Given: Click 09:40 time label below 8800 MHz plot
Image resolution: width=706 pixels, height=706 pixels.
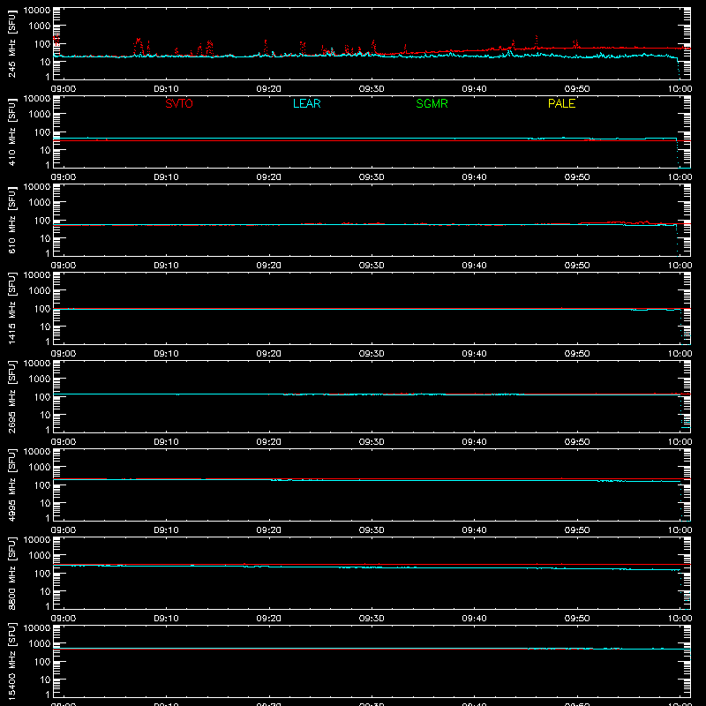Looking at the screenshot, I should 474,619.
